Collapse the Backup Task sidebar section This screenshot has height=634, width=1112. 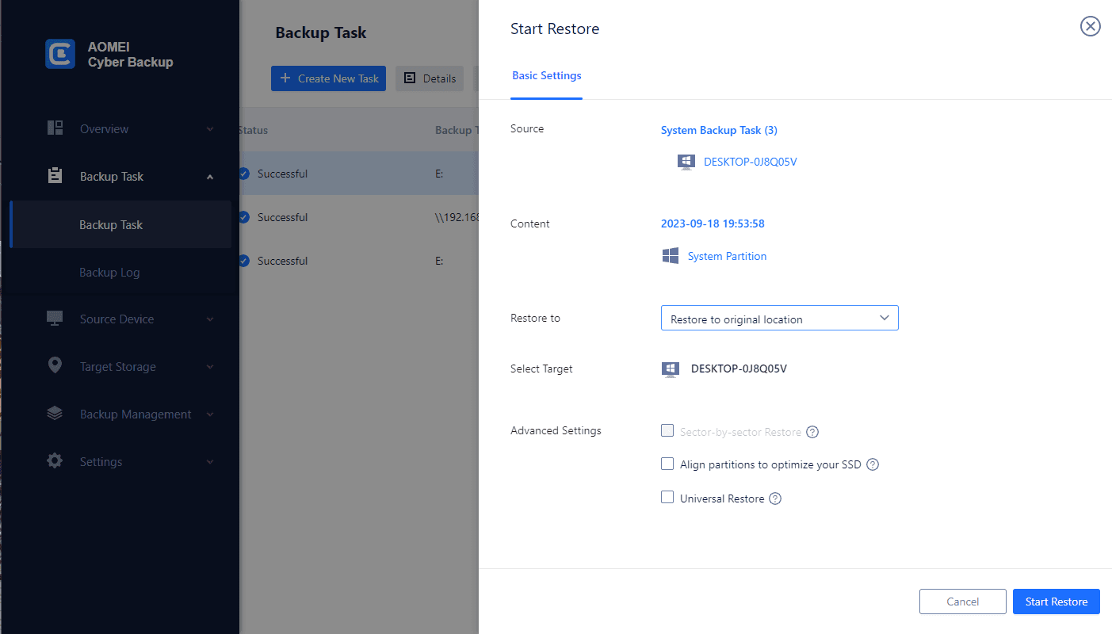point(210,177)
